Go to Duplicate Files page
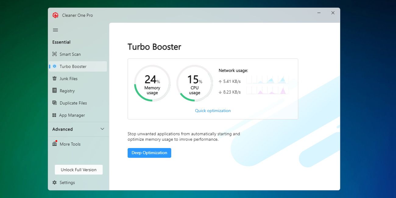396x198 pixels. pos(73,103)
